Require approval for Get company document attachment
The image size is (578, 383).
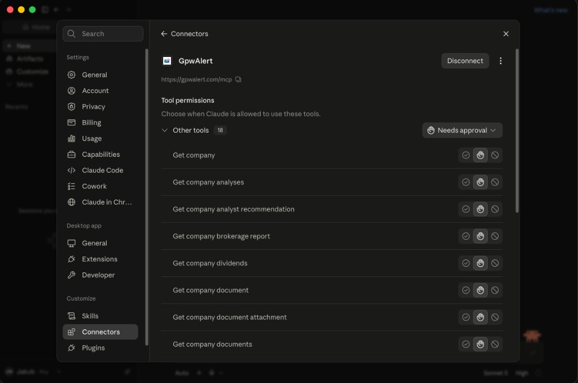(480, 317)
